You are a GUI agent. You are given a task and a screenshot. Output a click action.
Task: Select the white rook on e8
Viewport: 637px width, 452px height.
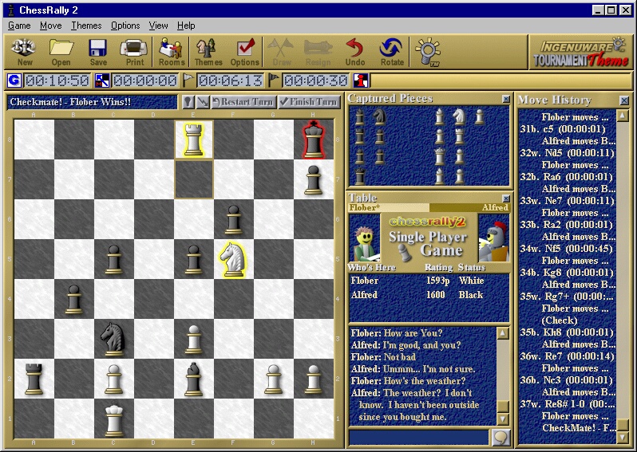pyautogui.click(x=194, y=140)
